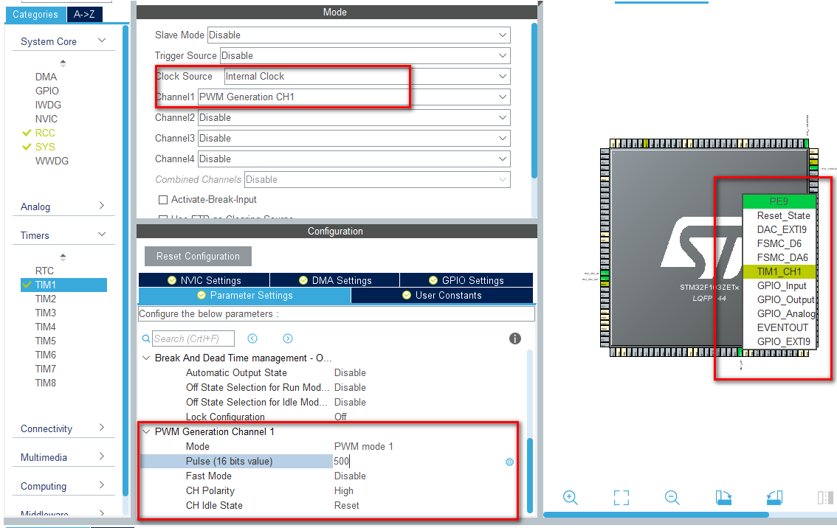This screenshot has height=528, width=837.
Task: Rotate chip view clockwise icon
Action: pyautogui.click(x=723, y=498)
